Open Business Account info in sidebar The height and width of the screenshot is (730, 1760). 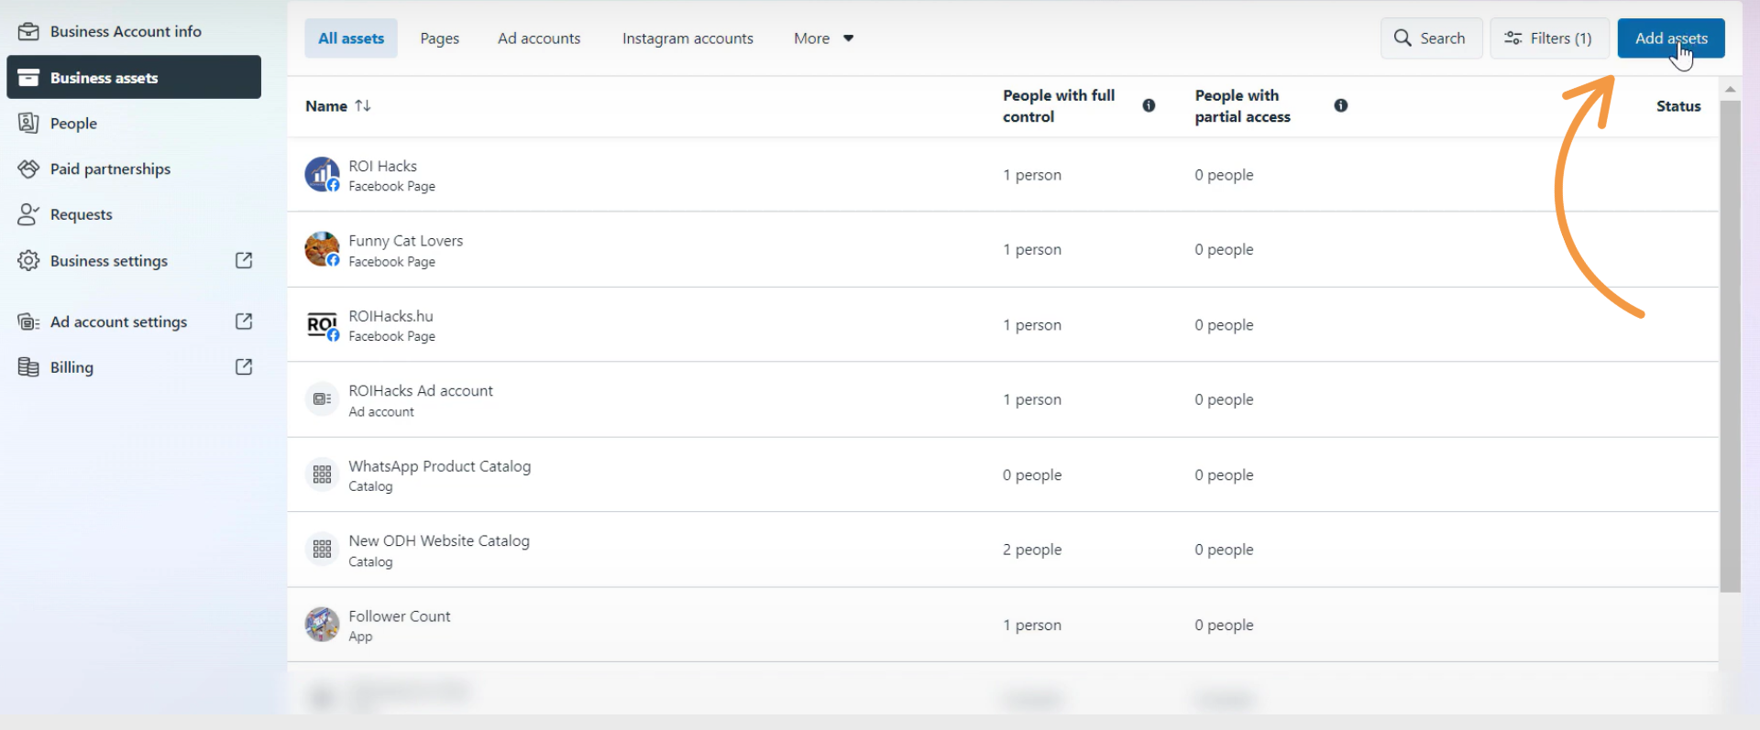coord(134,31)
